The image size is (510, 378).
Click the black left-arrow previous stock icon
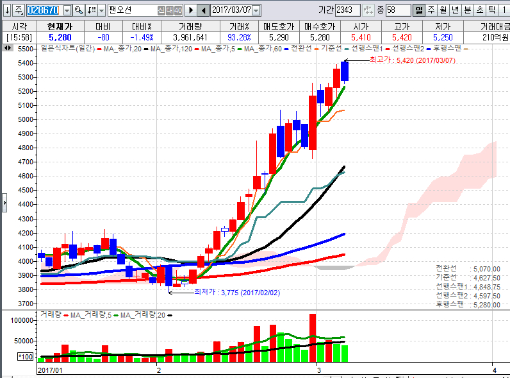coord(203,10)
